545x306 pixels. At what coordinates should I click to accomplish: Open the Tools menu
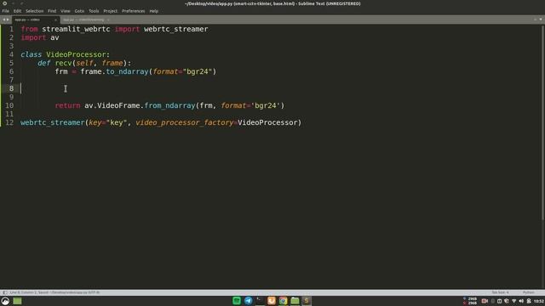(x=94, y=11)
